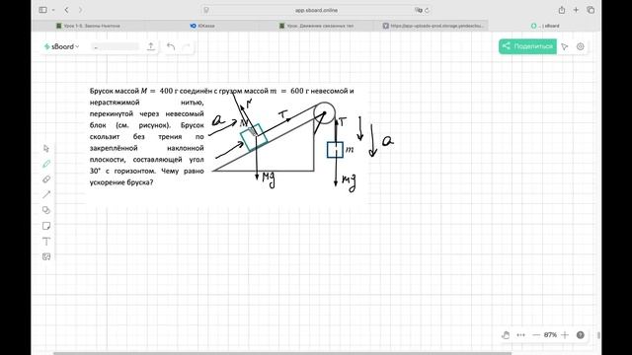
Task: Select the sticky note tool
Action: coord(46,226)
